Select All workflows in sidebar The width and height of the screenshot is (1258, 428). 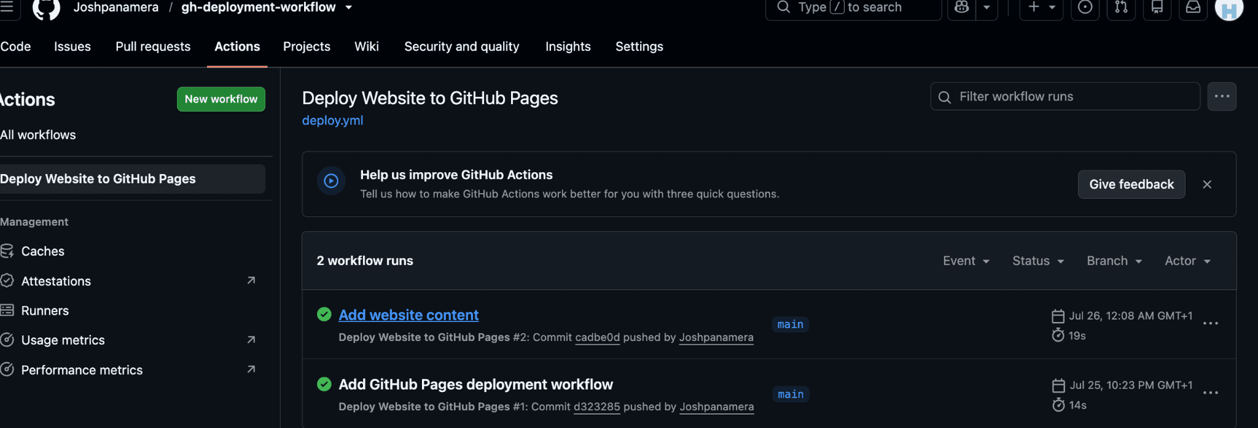click(38, 135)
